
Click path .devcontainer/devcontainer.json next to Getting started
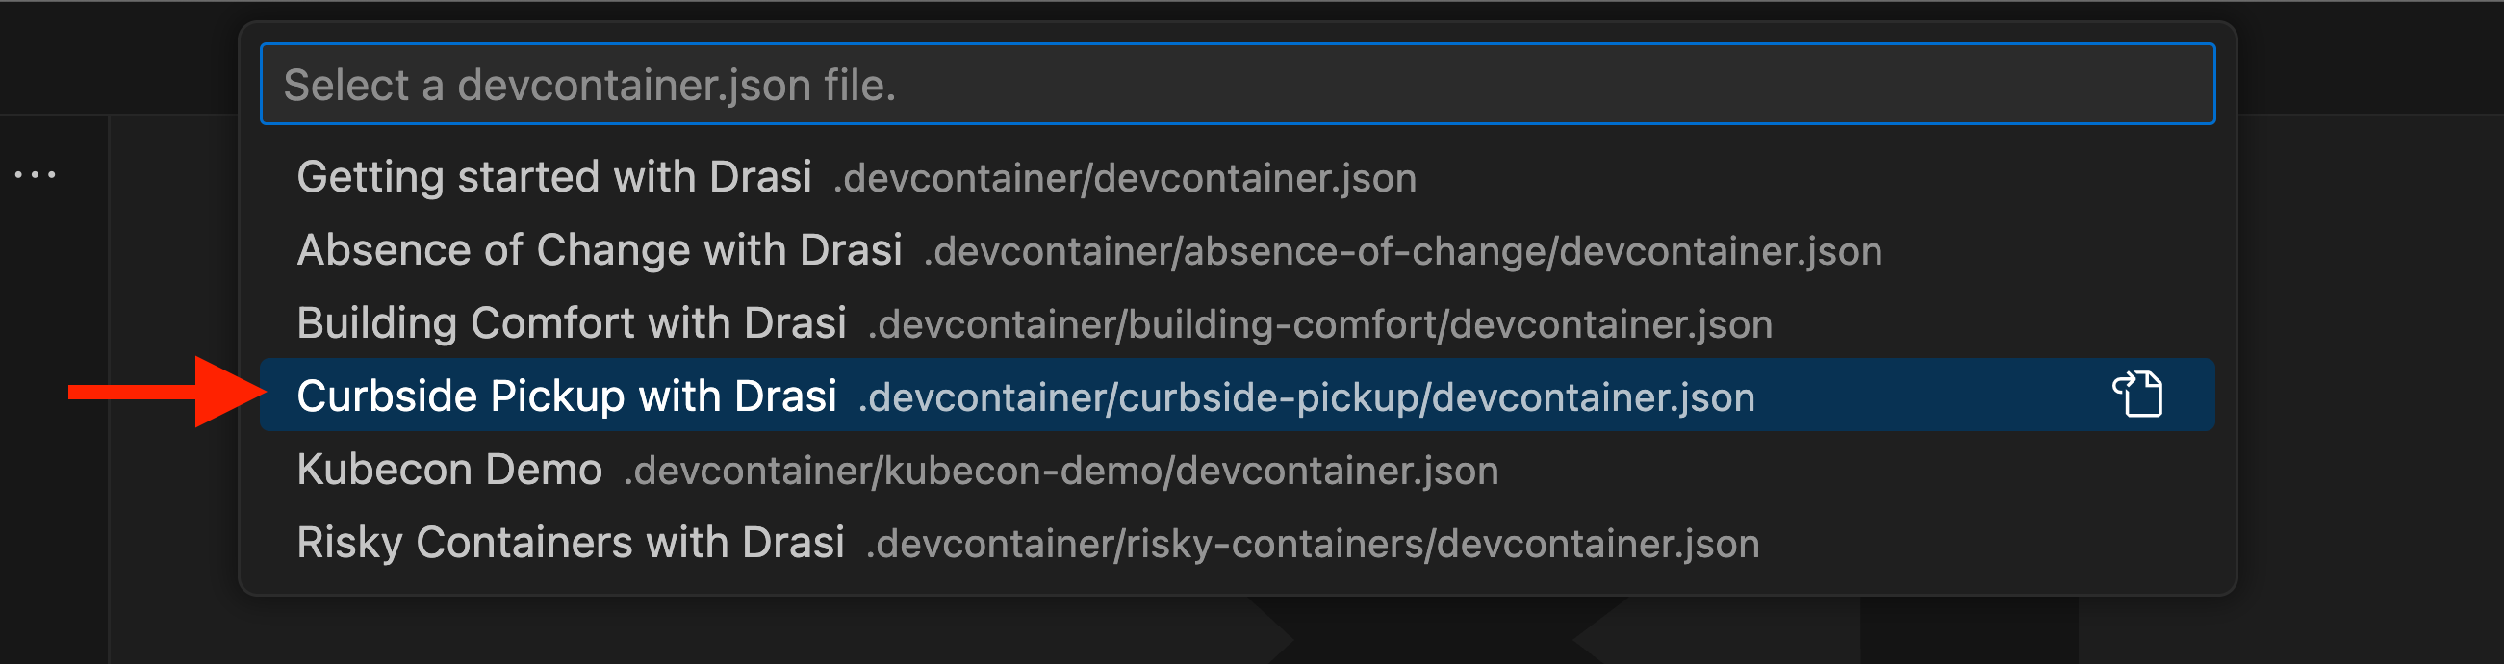click(1125, 178)
